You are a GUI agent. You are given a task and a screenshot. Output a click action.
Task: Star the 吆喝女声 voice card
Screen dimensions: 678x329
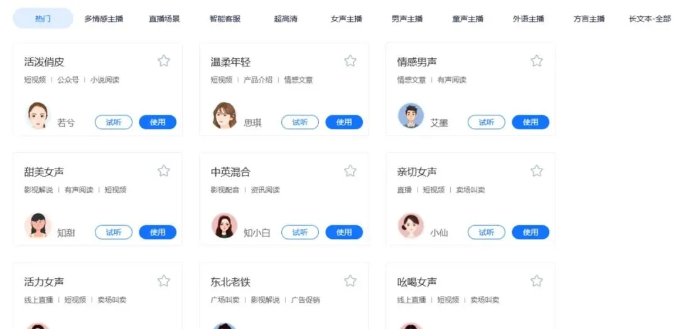pos(537,281)
